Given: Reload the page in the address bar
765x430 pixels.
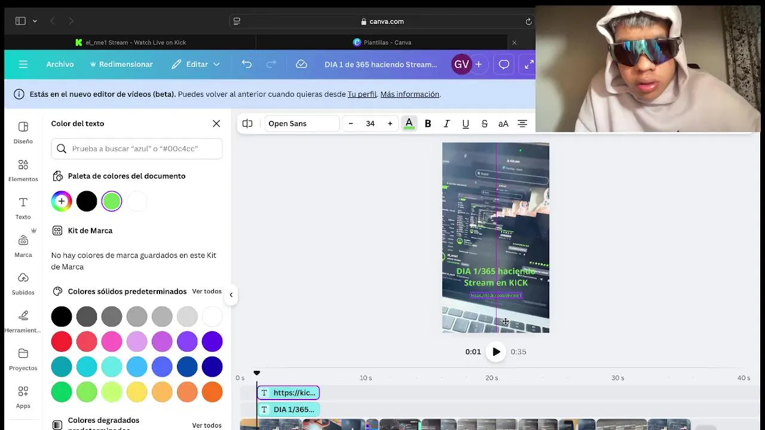Looking at the screenshot, I should point(528,21).
